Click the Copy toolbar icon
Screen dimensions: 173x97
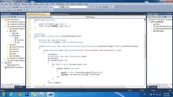pyautogui.click(x=24, y=7)
